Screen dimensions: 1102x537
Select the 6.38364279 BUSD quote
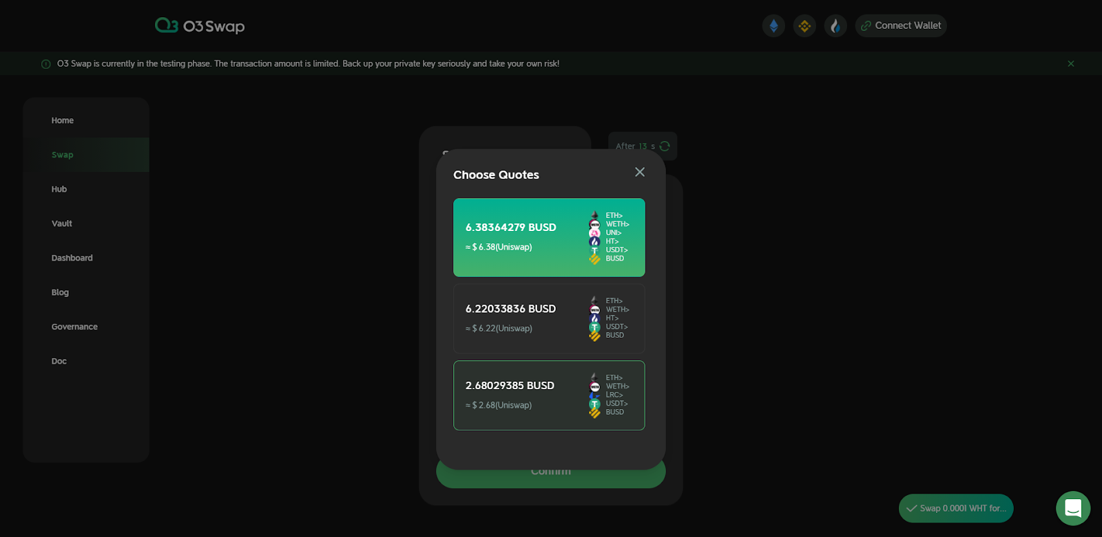(549, 237)
